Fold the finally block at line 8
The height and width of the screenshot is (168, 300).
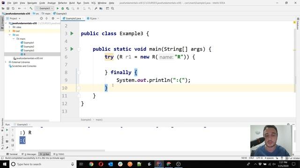[x=79, y=73]
